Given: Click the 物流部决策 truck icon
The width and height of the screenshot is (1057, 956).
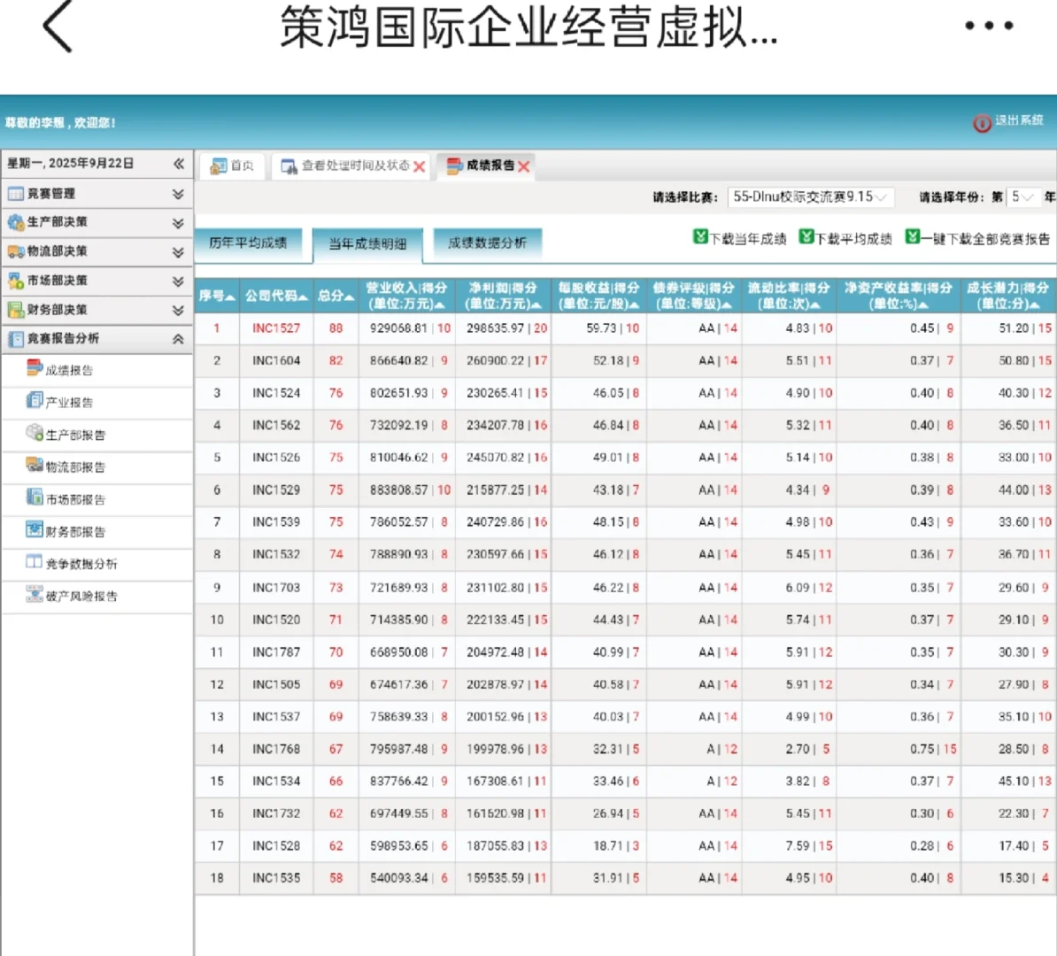Looking at the screenshot, I should pos(16,251).
